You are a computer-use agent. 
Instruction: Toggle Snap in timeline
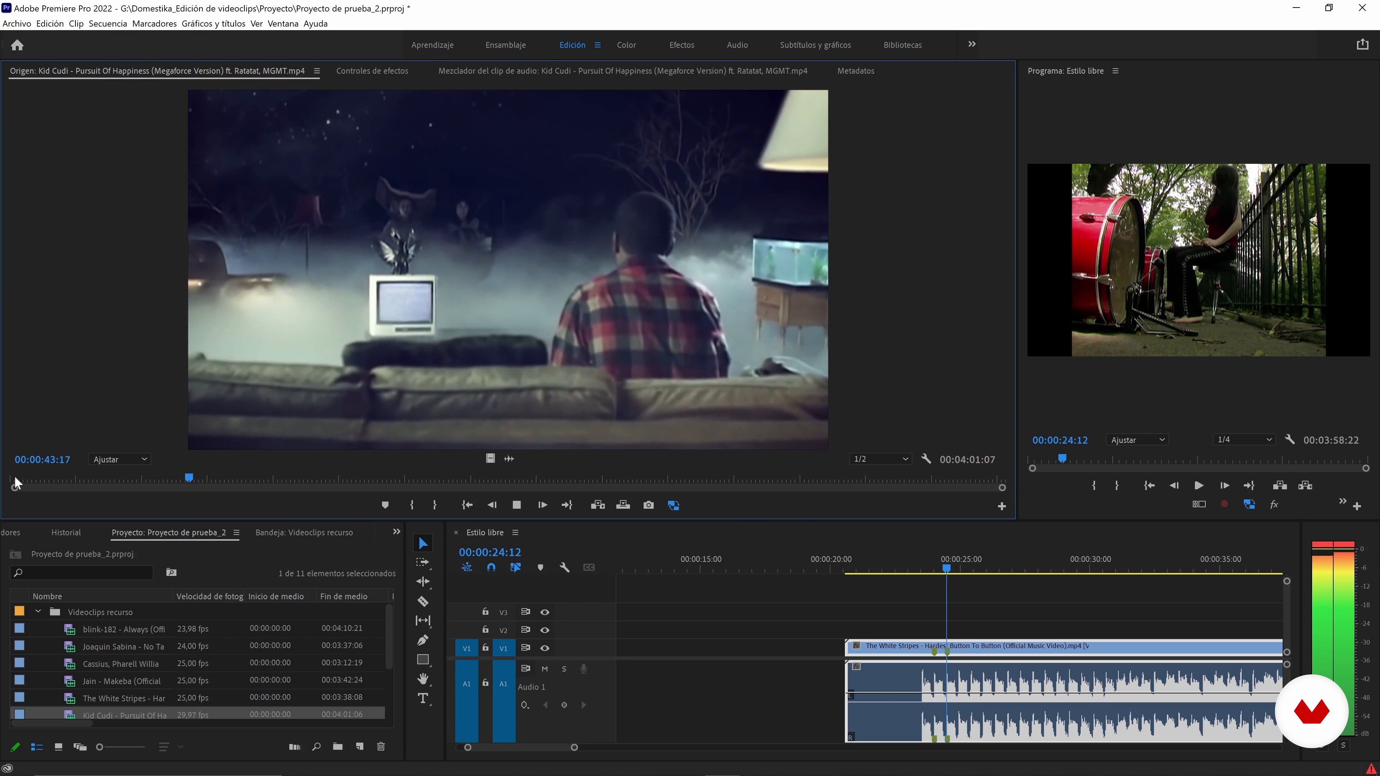coord(491,568)
